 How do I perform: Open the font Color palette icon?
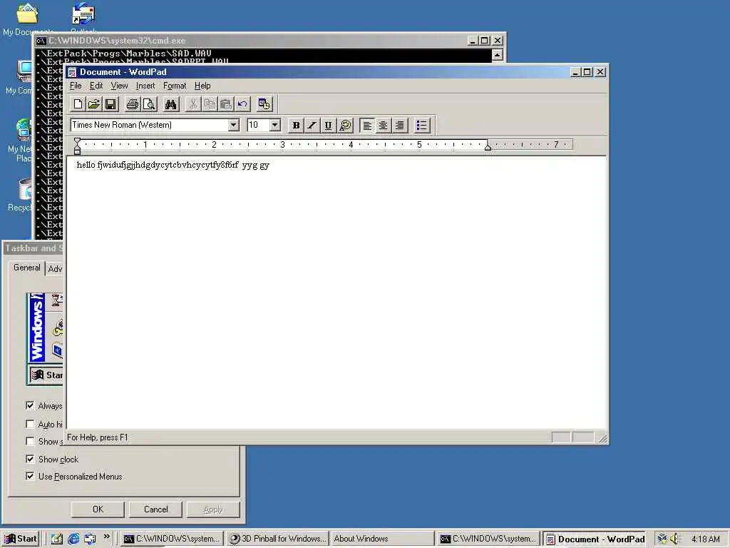[x=345, y=125]
